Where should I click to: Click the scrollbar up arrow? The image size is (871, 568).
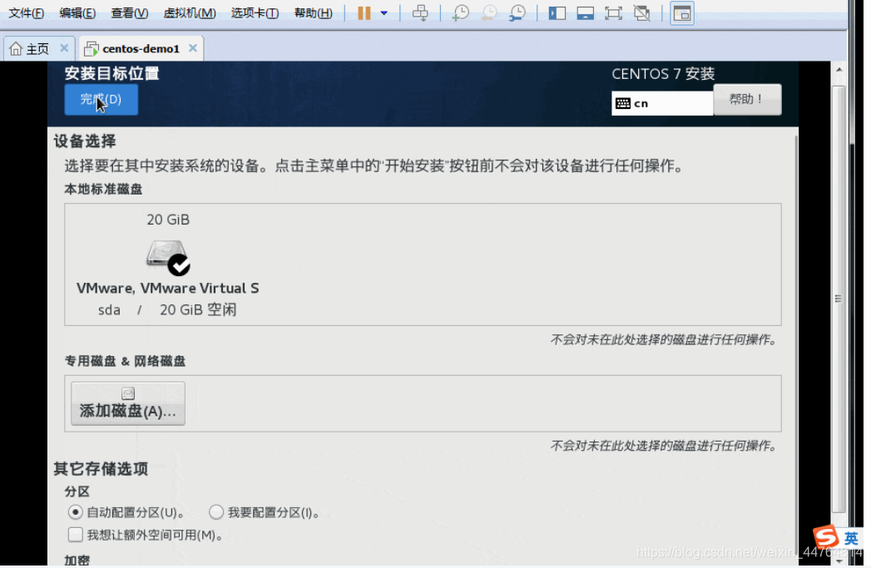tap(839, 70)
